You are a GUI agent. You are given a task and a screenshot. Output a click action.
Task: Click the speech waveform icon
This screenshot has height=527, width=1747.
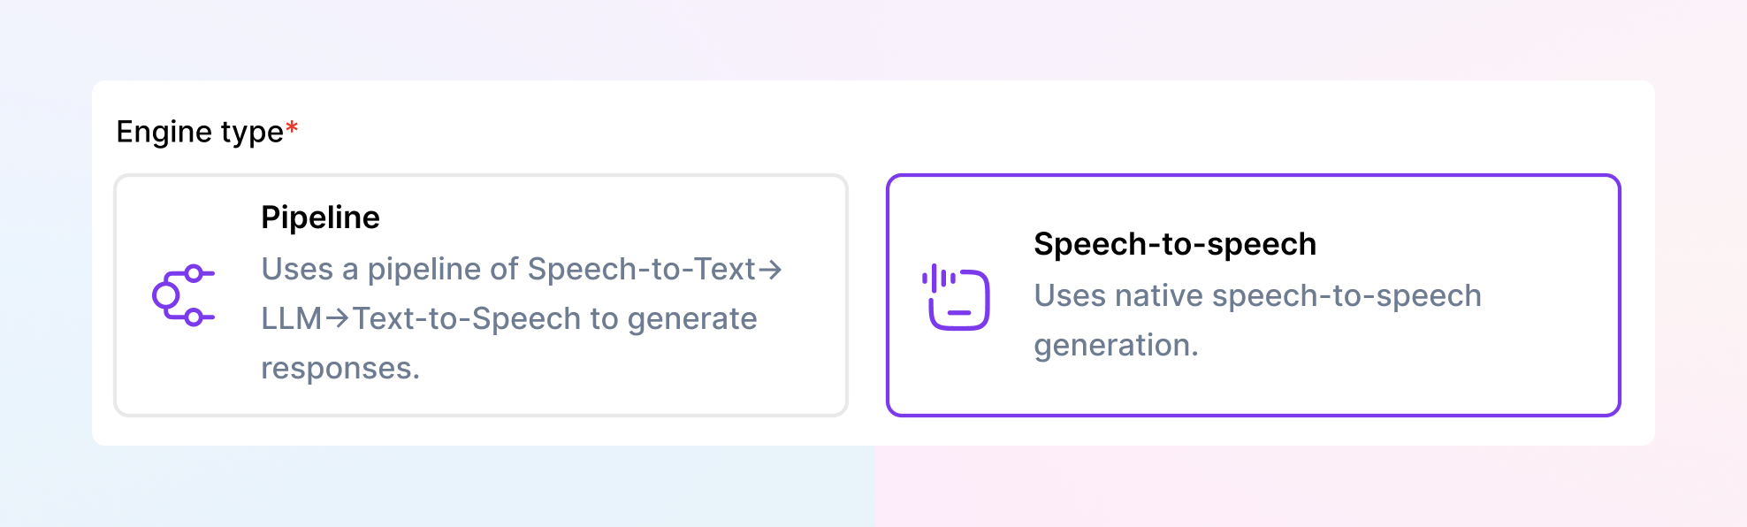pos(956,298)
